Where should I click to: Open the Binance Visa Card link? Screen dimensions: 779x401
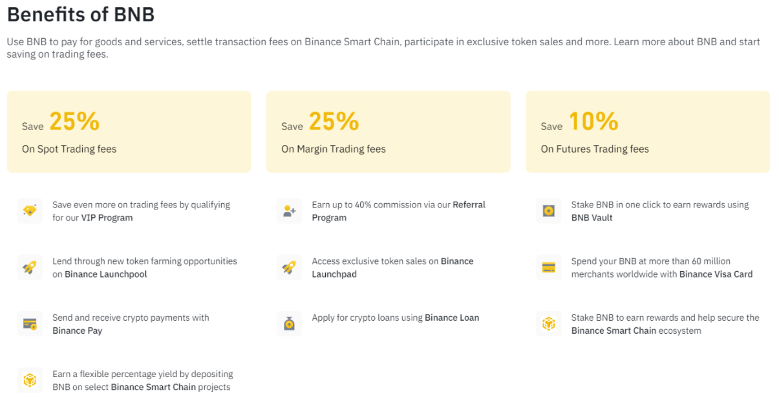[716, 274]
